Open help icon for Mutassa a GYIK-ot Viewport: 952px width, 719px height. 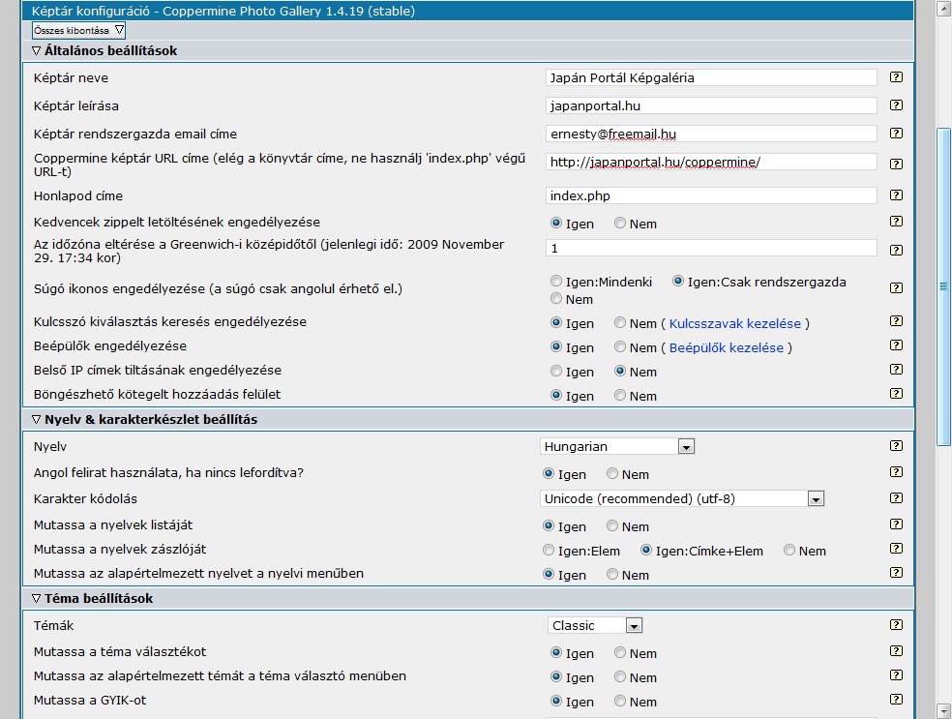click(x=896, y=700)
